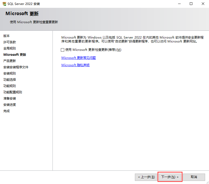
Task: Click the 安装进度 sidebar item
Action: 10,105
